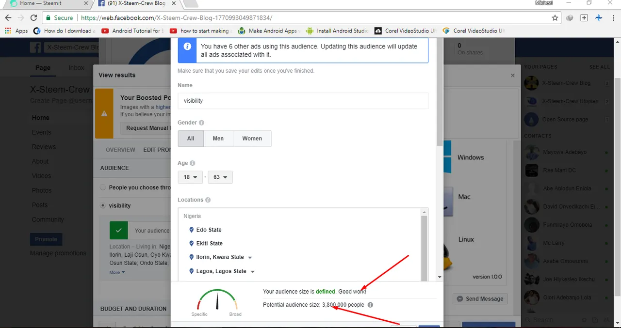621x328 pixels.
Task: Click the Facebook logo icon
Action: (35, 47)
